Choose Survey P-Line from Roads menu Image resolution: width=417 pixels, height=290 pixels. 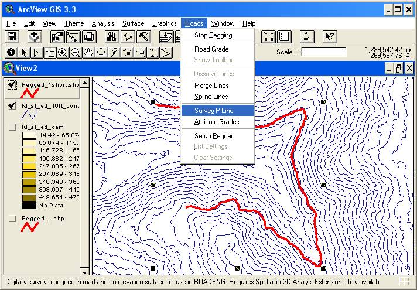tap(215, 110)
